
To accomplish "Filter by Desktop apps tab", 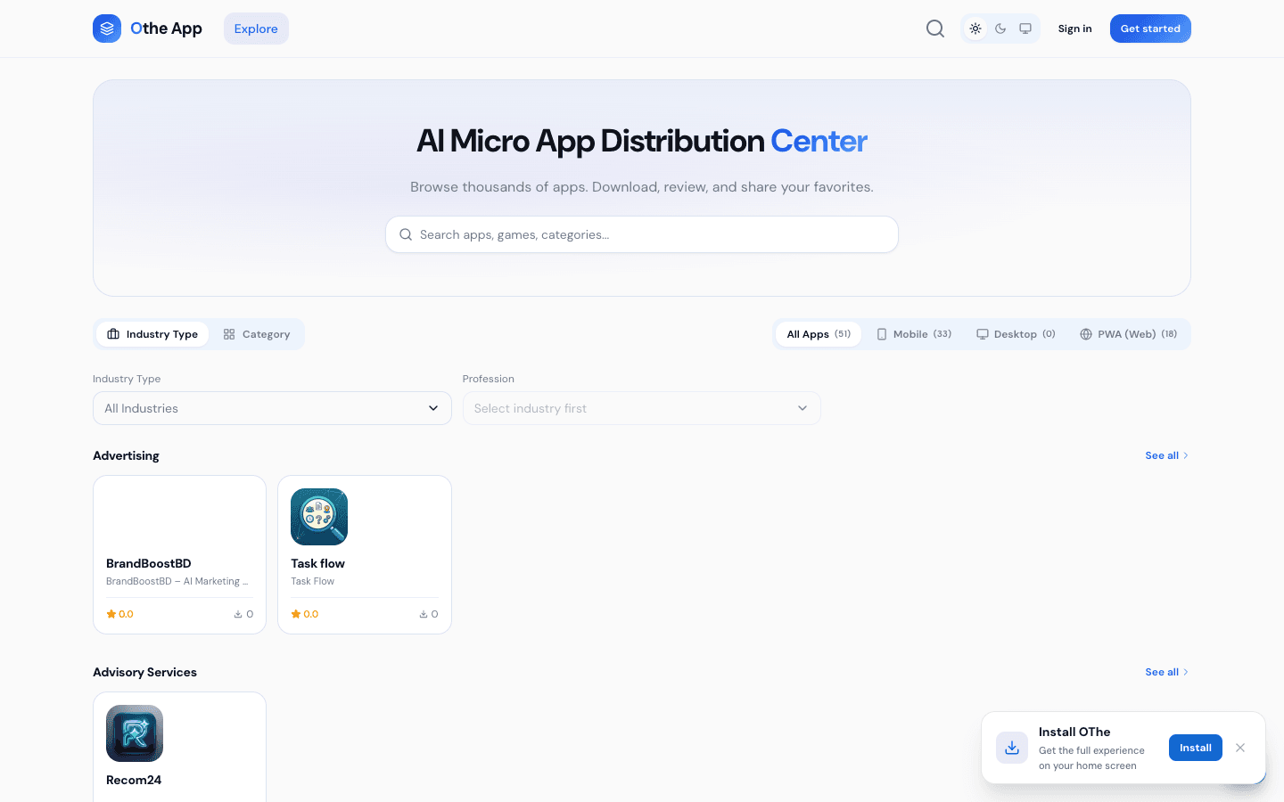I will point(1016,334).
